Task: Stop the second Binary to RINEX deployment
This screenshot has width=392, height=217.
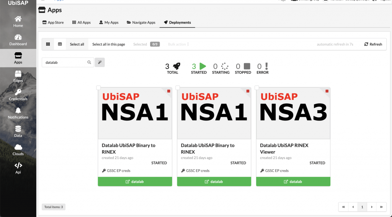Action: pos(248,91)
